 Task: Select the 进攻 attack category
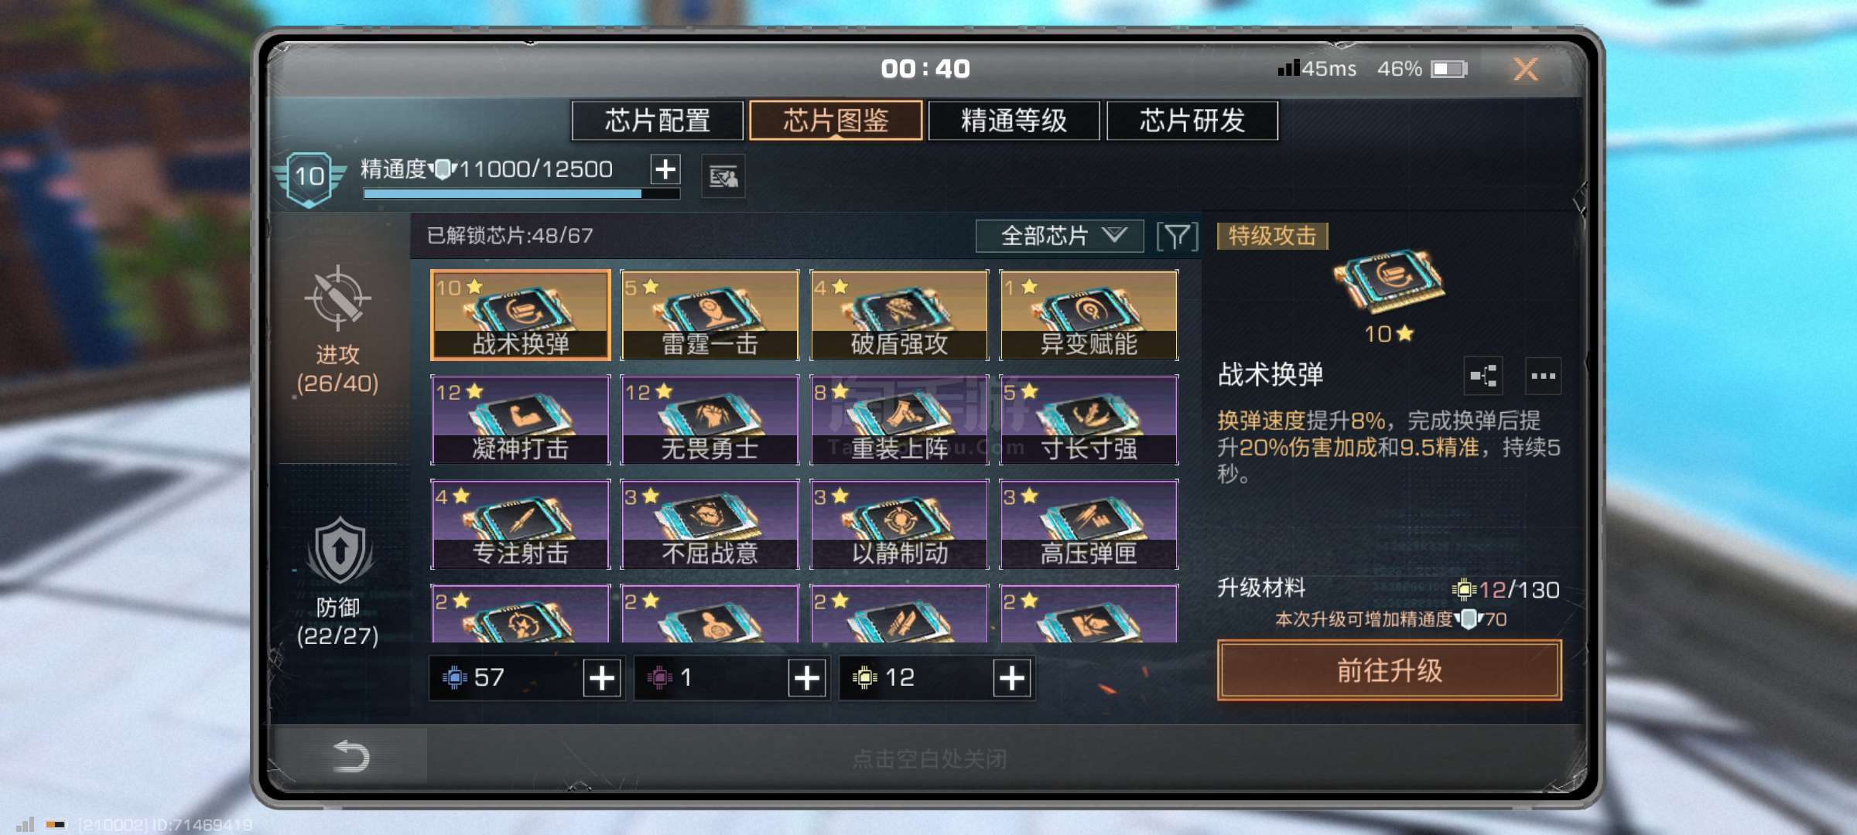point(337,330)
